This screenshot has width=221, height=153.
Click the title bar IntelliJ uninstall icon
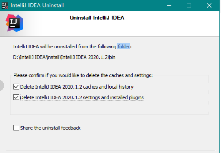pyautogui.click(x=5, y=5)
